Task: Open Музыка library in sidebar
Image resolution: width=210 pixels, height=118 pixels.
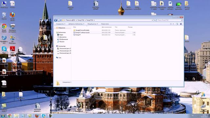Action: [x=62, y=42]
